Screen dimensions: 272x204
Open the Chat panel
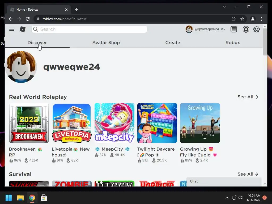(224, 182)
